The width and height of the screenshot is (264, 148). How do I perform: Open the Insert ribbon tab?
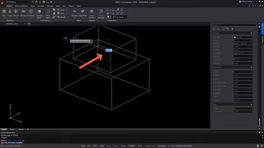pyautogui.click(x=33, y=6)
